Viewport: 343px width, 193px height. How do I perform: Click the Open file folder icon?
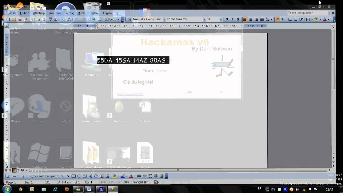point(14,19)
